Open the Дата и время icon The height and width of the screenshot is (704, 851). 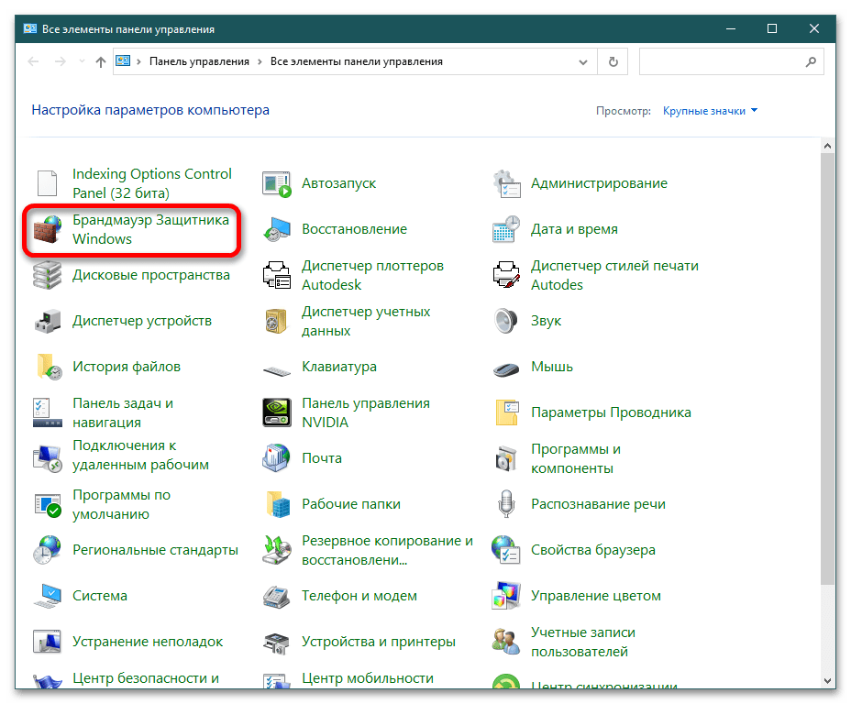[x=506, y=229]
